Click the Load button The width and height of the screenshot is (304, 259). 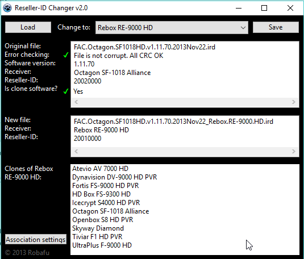point(28,27)
